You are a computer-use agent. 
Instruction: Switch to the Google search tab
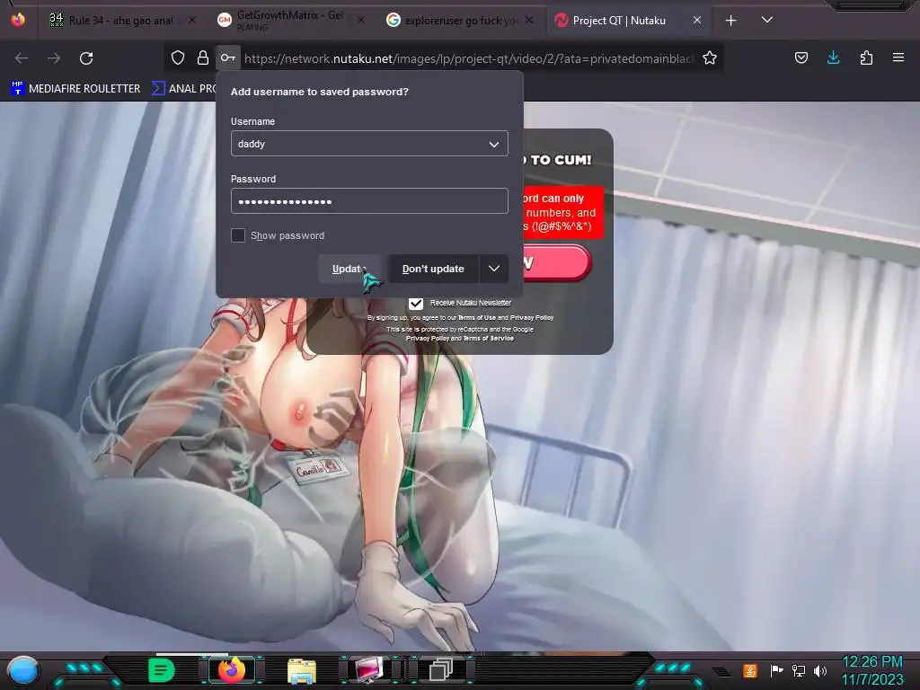coord(459,21)
